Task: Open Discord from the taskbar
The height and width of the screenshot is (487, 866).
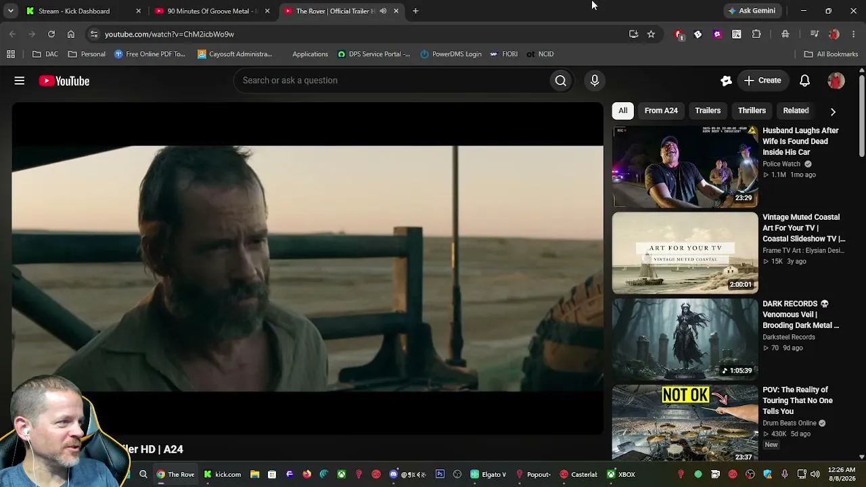Action: [x=393, y=474]
